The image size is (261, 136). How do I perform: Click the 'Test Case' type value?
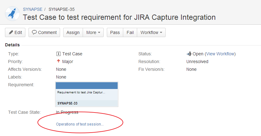point(72,54)
